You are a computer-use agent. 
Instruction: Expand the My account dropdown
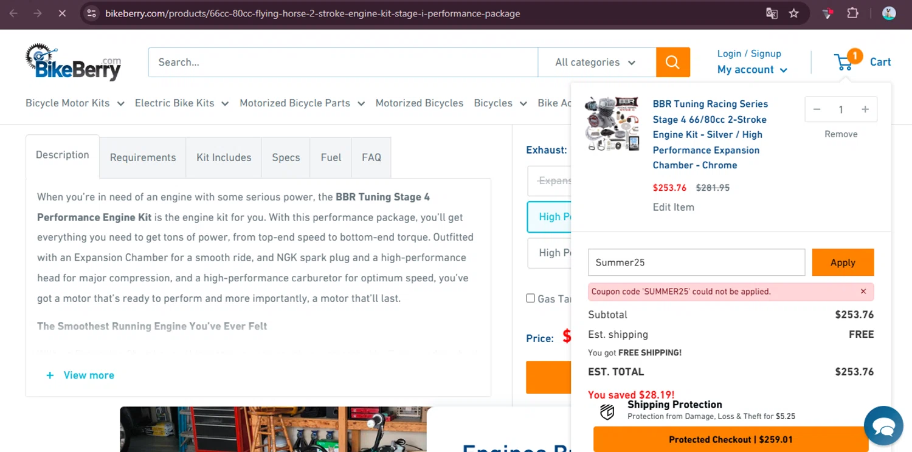click(x=752, y=70)
